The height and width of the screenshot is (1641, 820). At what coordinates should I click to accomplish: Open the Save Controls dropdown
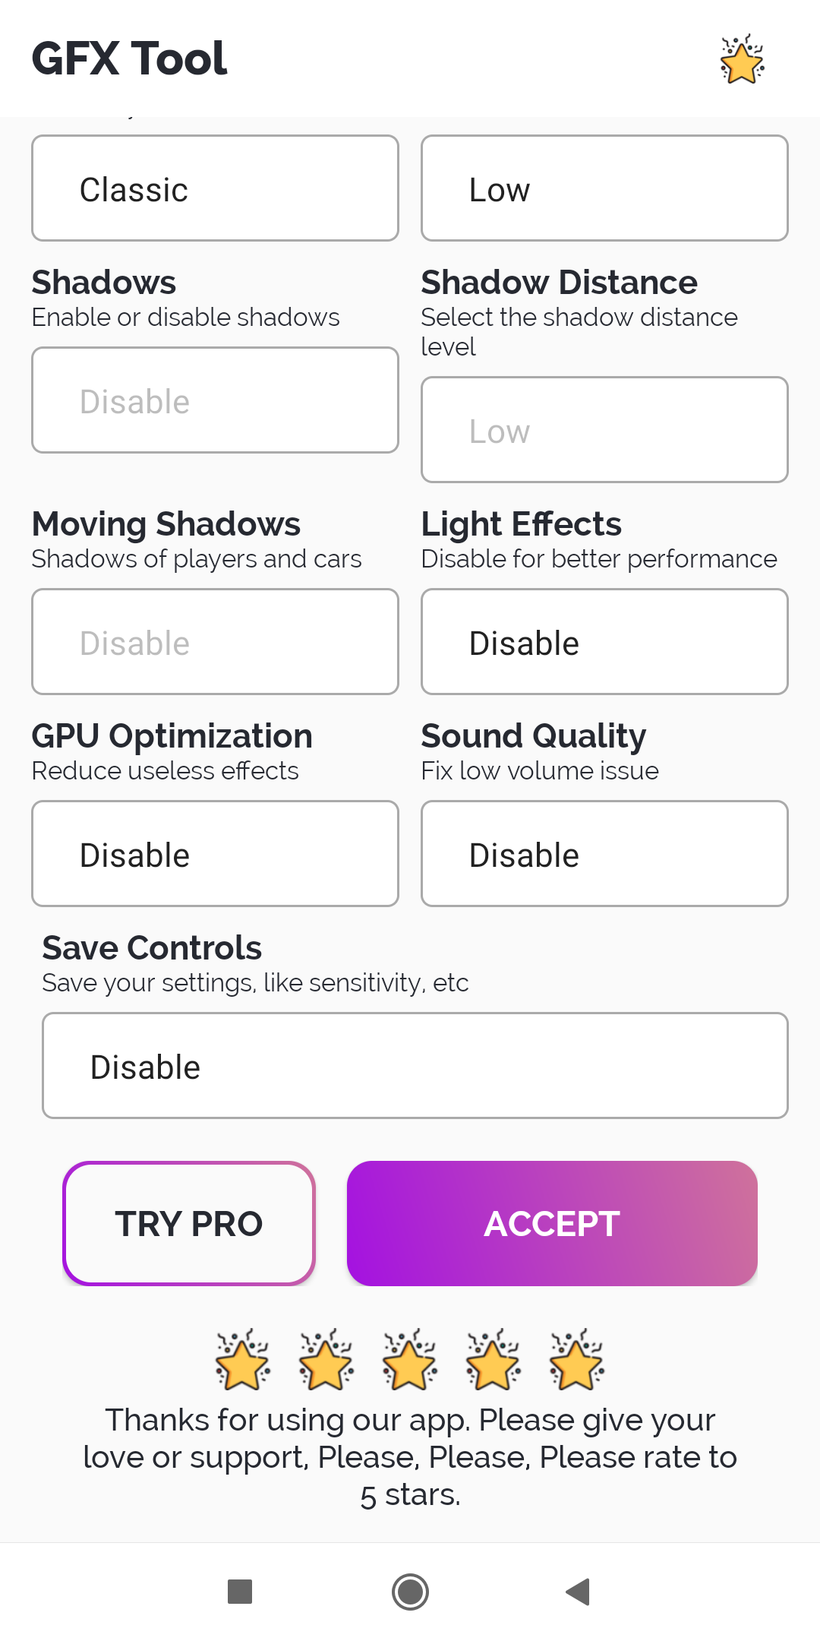click(x=415, y=1066)
